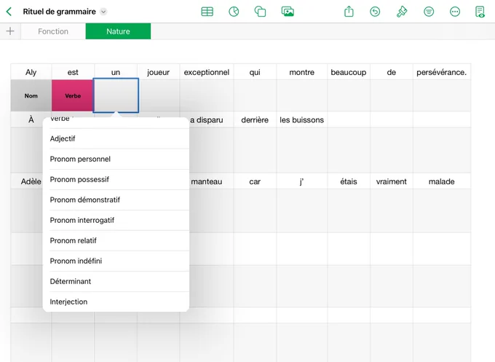
Task: Open the more options ellipsis icon
Action: 455,12
